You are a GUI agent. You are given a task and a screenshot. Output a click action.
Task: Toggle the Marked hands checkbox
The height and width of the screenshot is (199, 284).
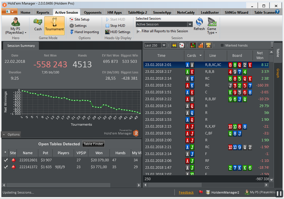tap(222, 45)
